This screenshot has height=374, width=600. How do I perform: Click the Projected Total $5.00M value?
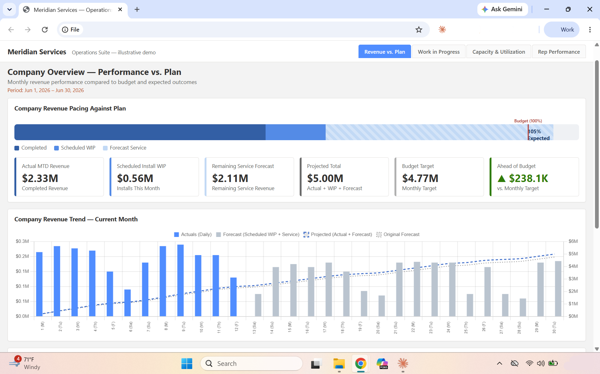click(x=325, y=178)
